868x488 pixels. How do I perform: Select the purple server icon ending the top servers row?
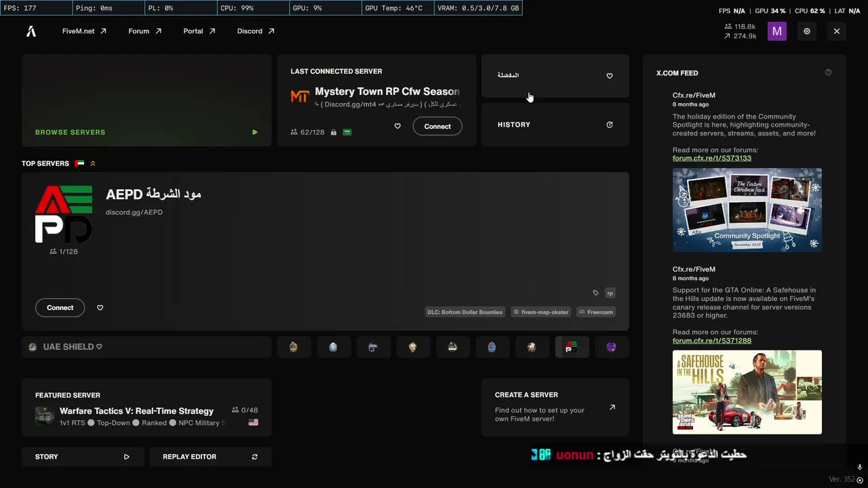[x=612, y=347]
